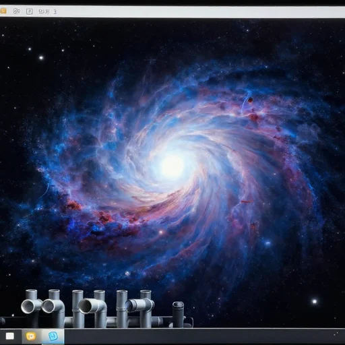Viewport: 345px width, 345px height.
Task: Click the blurred text label in top toolbar
Action: coord(44,11)
